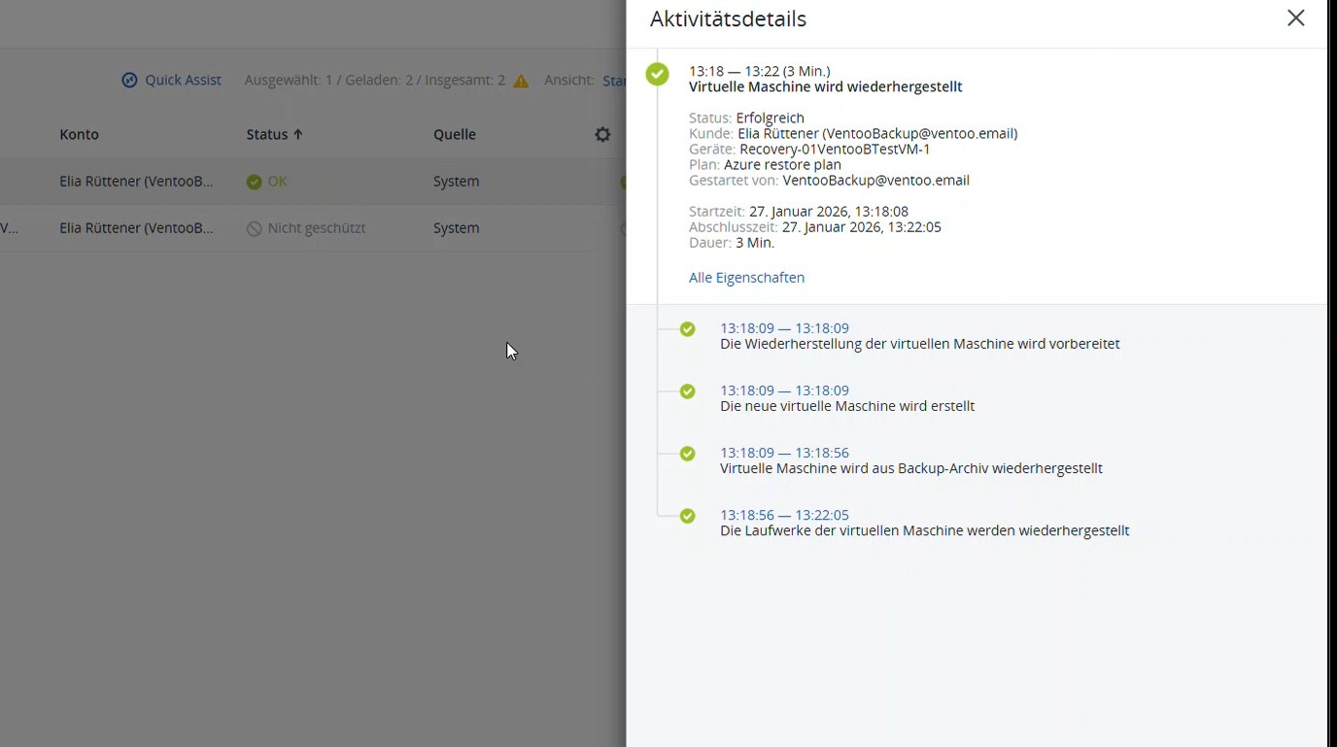Click the yellow warning triangle icon

pos(522,82)
